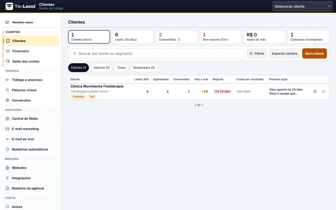Select the Gasto do mês card
336x210 pixels.
coord(265,37)
